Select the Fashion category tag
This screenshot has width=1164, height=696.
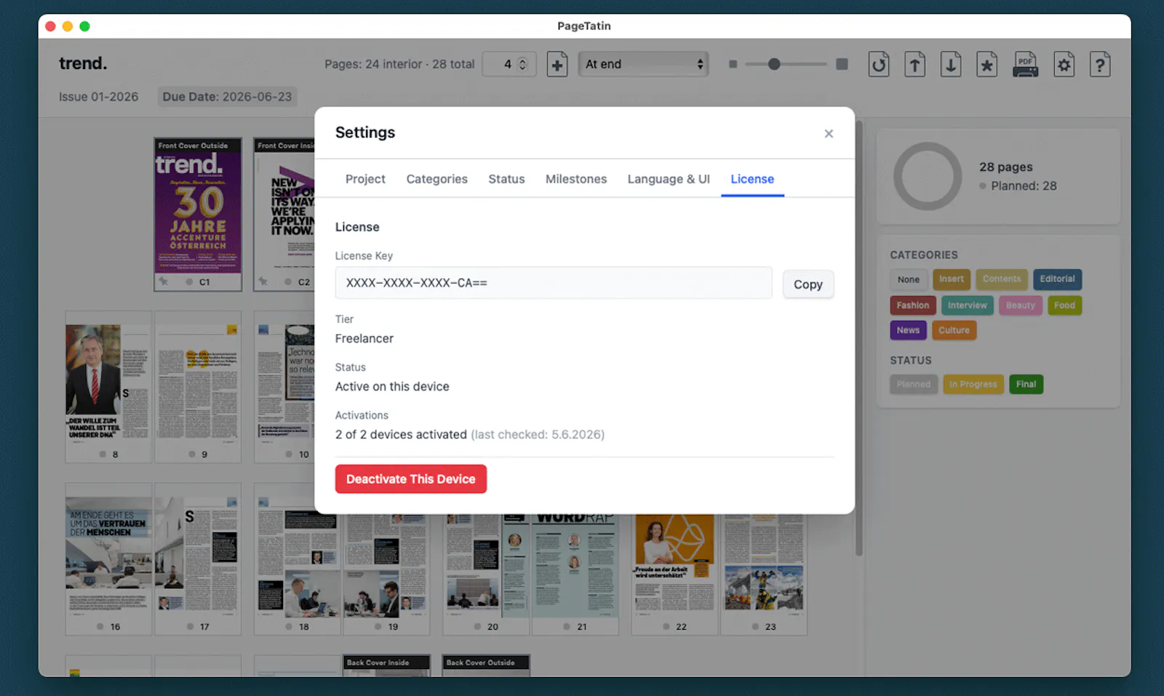point(912,305)
